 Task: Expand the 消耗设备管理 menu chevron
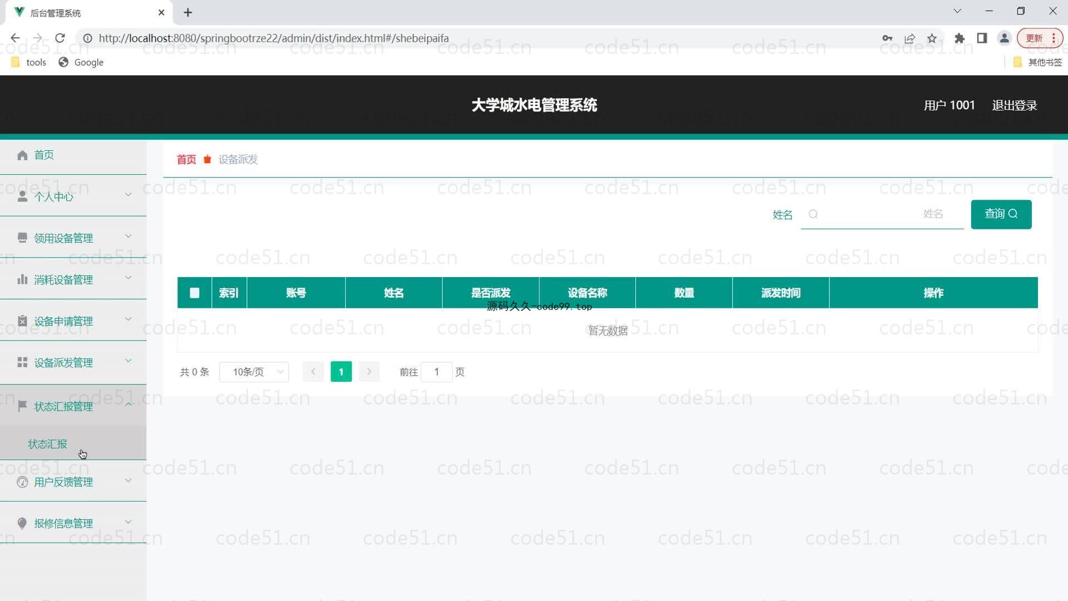tap(128, 278)
